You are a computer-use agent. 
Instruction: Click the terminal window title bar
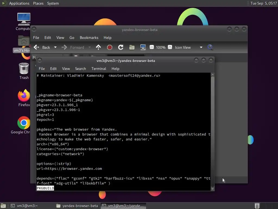click(x=125, y=61)
